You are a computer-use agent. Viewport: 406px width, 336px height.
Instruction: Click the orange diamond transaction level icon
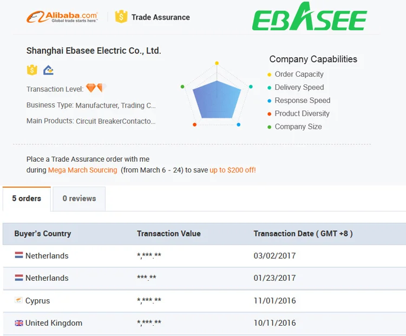[90, 88]
